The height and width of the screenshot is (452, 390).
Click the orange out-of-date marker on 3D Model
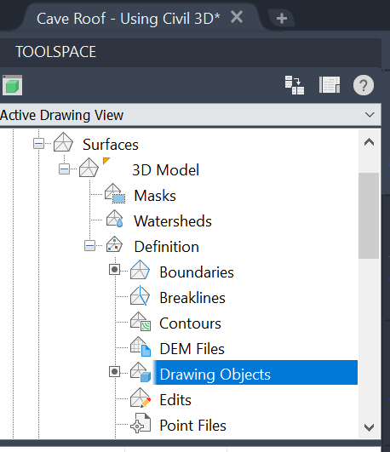pyautogui.click(x=106, y=161)
